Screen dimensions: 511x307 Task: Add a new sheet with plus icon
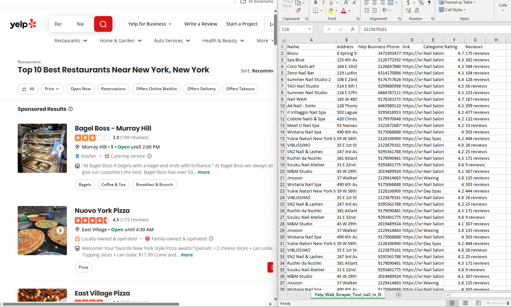click(x=399, y=295)
